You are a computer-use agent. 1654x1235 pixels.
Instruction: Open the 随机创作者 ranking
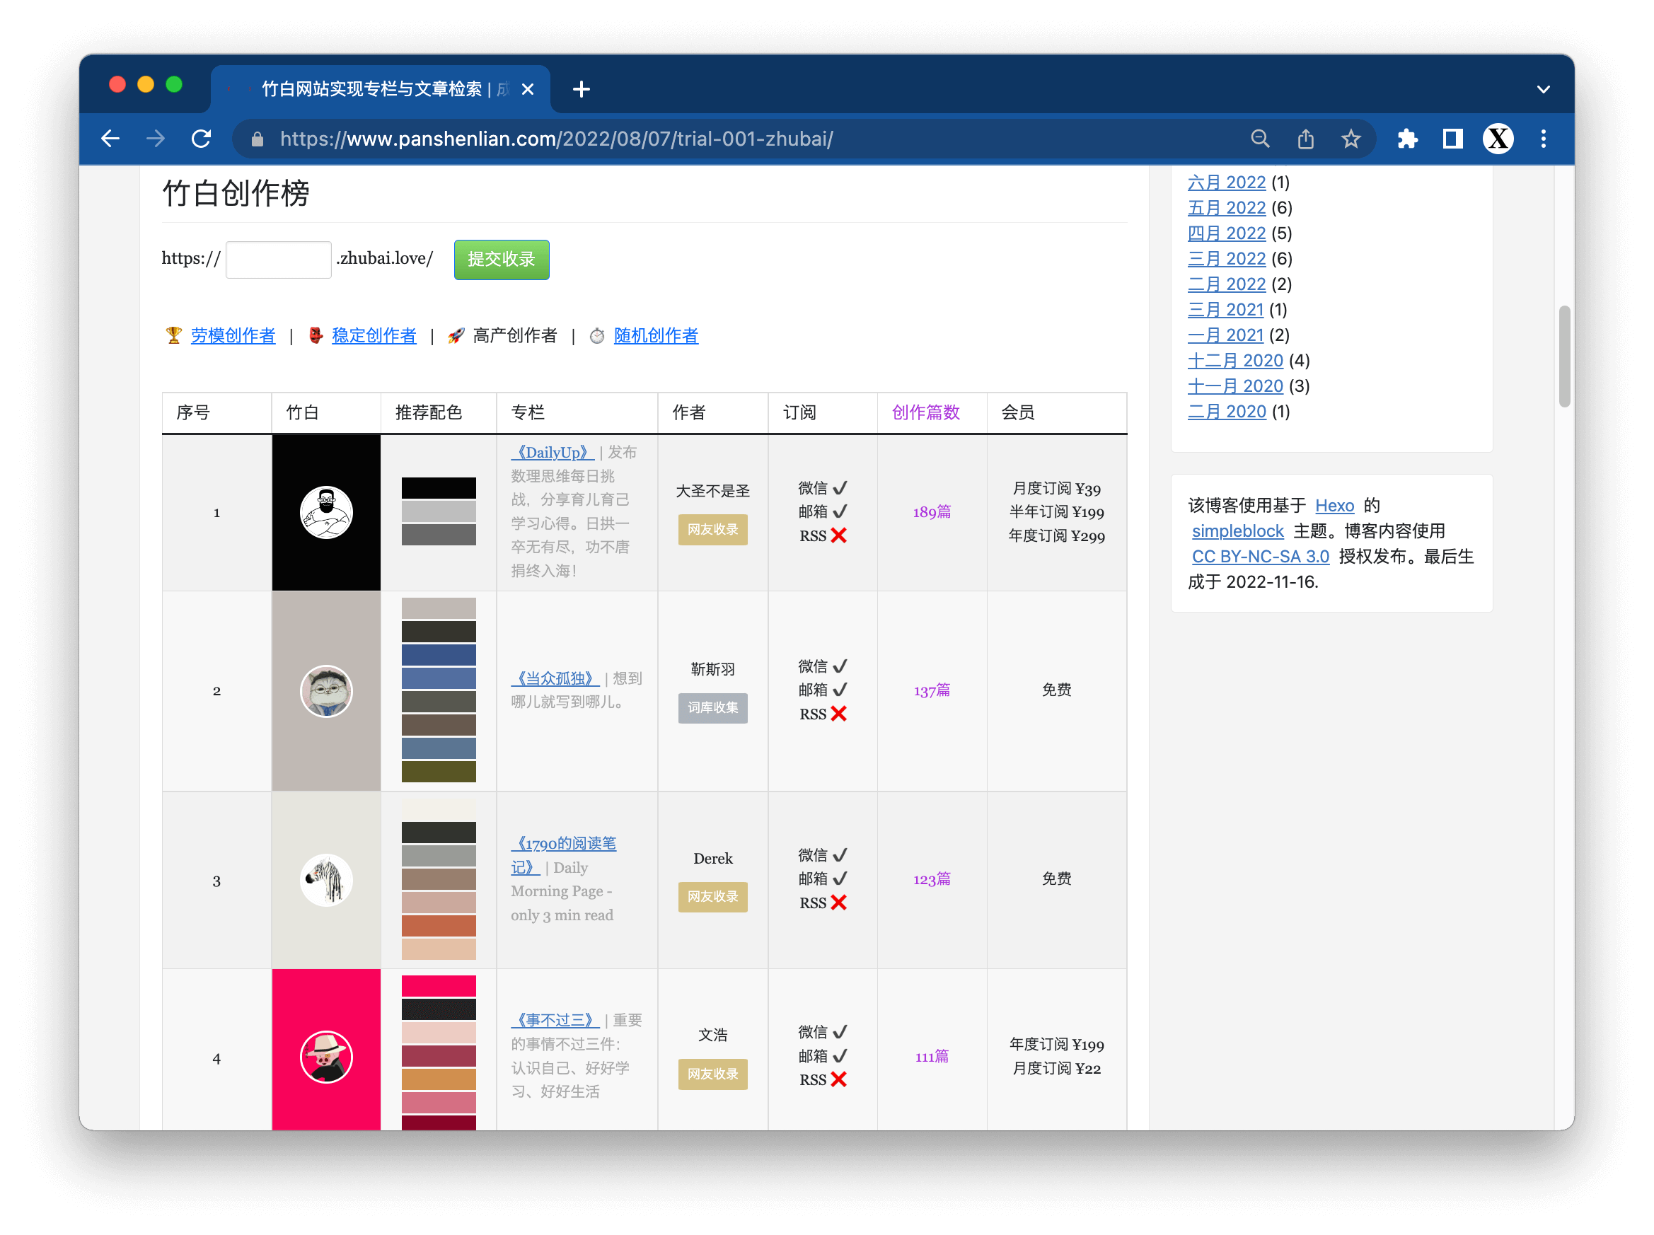click(x=656, y=336)
